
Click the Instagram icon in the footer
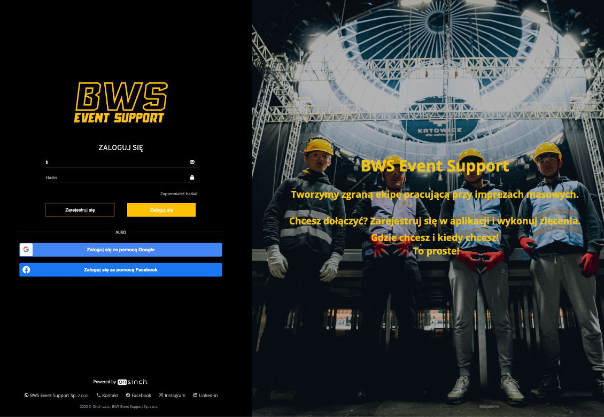tap(161, 395)
